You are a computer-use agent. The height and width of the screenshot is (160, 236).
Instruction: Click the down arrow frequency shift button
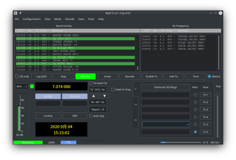[x=104, y=96]
